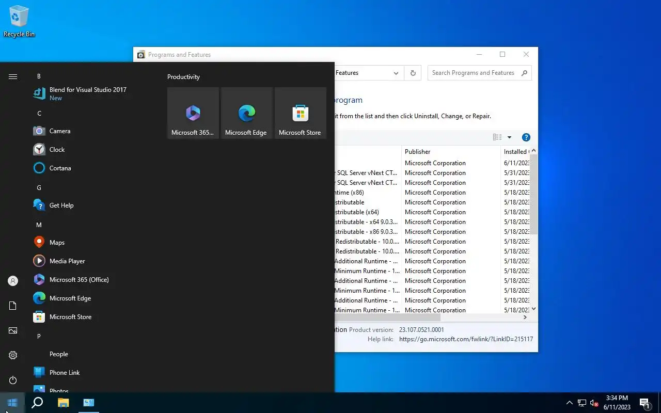Open the address bar dropdown in Programs and Features
The image size is (661, 413).
[x=396, y=73]
